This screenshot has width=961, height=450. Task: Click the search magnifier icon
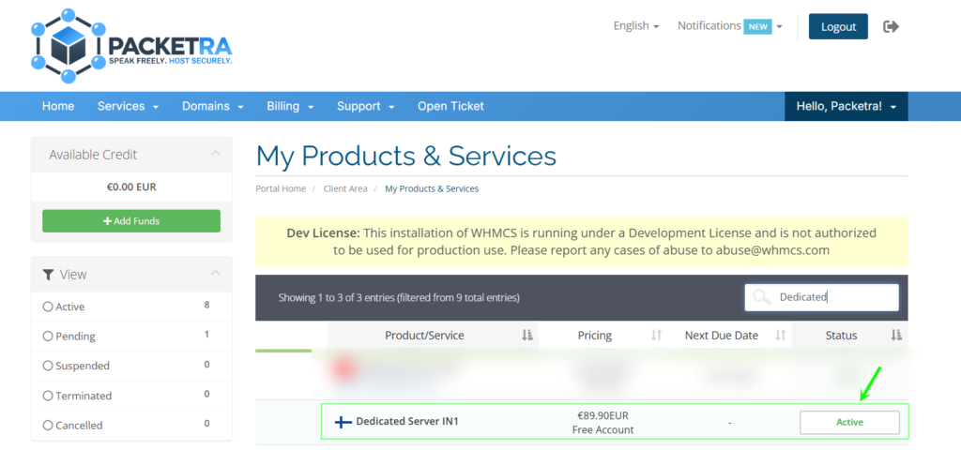[x=761, y=297]
